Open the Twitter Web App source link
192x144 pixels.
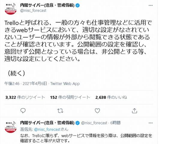(65, 84)
